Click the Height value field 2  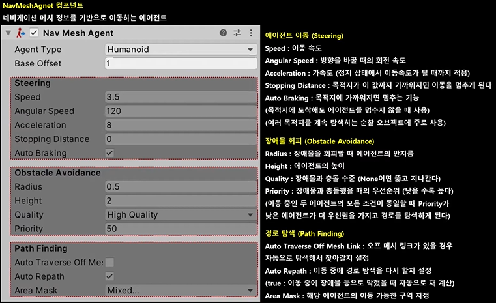point(181,201)
